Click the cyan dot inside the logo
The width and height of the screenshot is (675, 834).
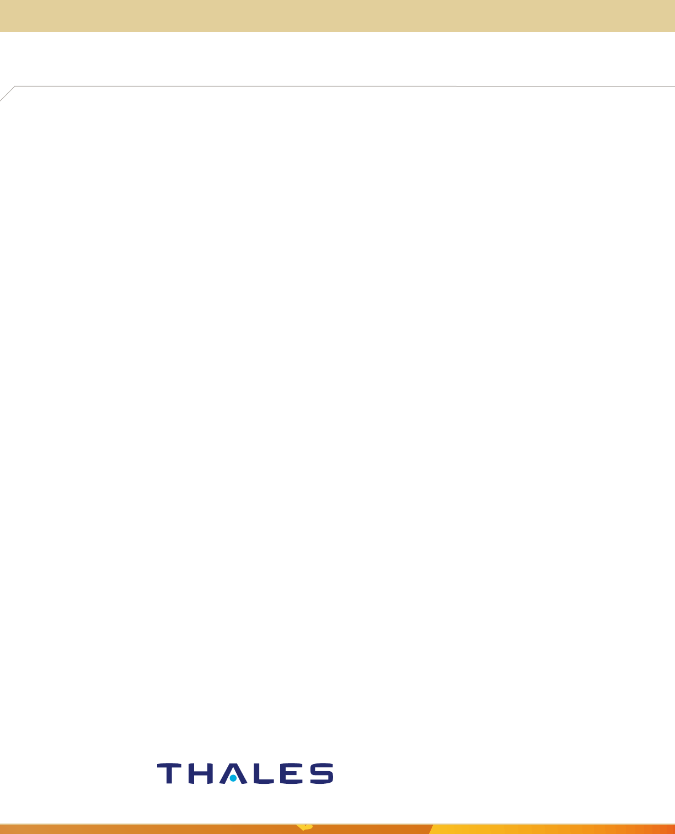coord(233,778)
